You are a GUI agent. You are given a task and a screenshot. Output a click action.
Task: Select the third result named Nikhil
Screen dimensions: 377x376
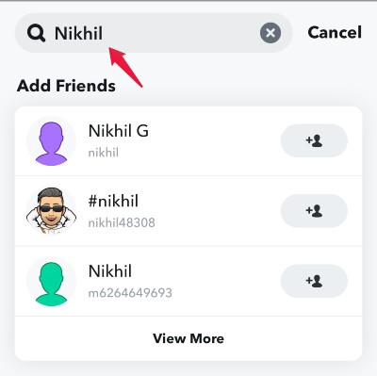110,271
